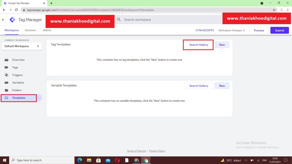Select the Triggers sidebar icon
The image size is (292, 164).
click(7, 75)
